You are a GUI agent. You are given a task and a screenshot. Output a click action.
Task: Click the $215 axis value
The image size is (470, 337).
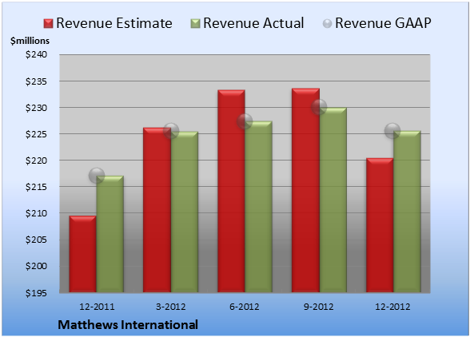click(x=36, y=187)
